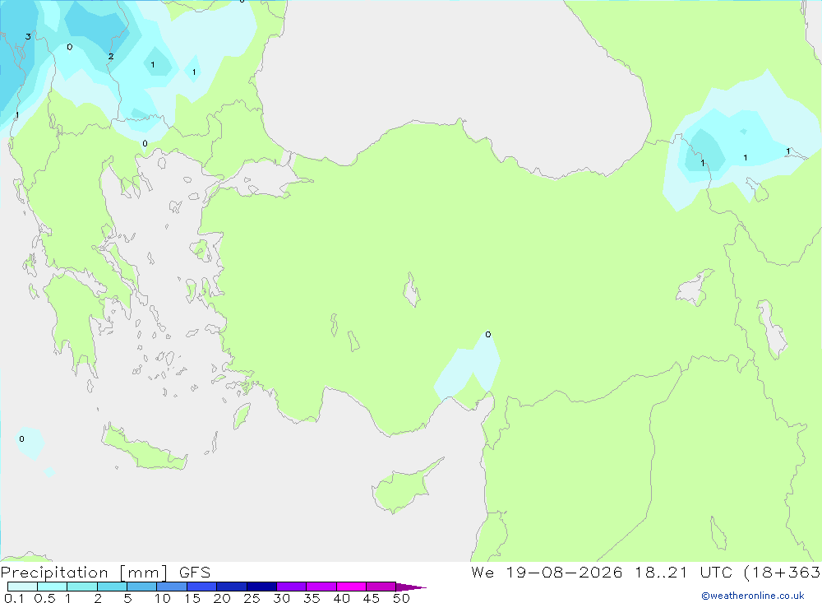This screenshot has height=603, width=822.
Task: Click the "18..21 UTC" time range text
Action: (x=683, y=573)
